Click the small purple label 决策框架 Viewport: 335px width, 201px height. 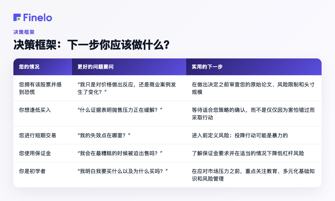click(24, 32)
